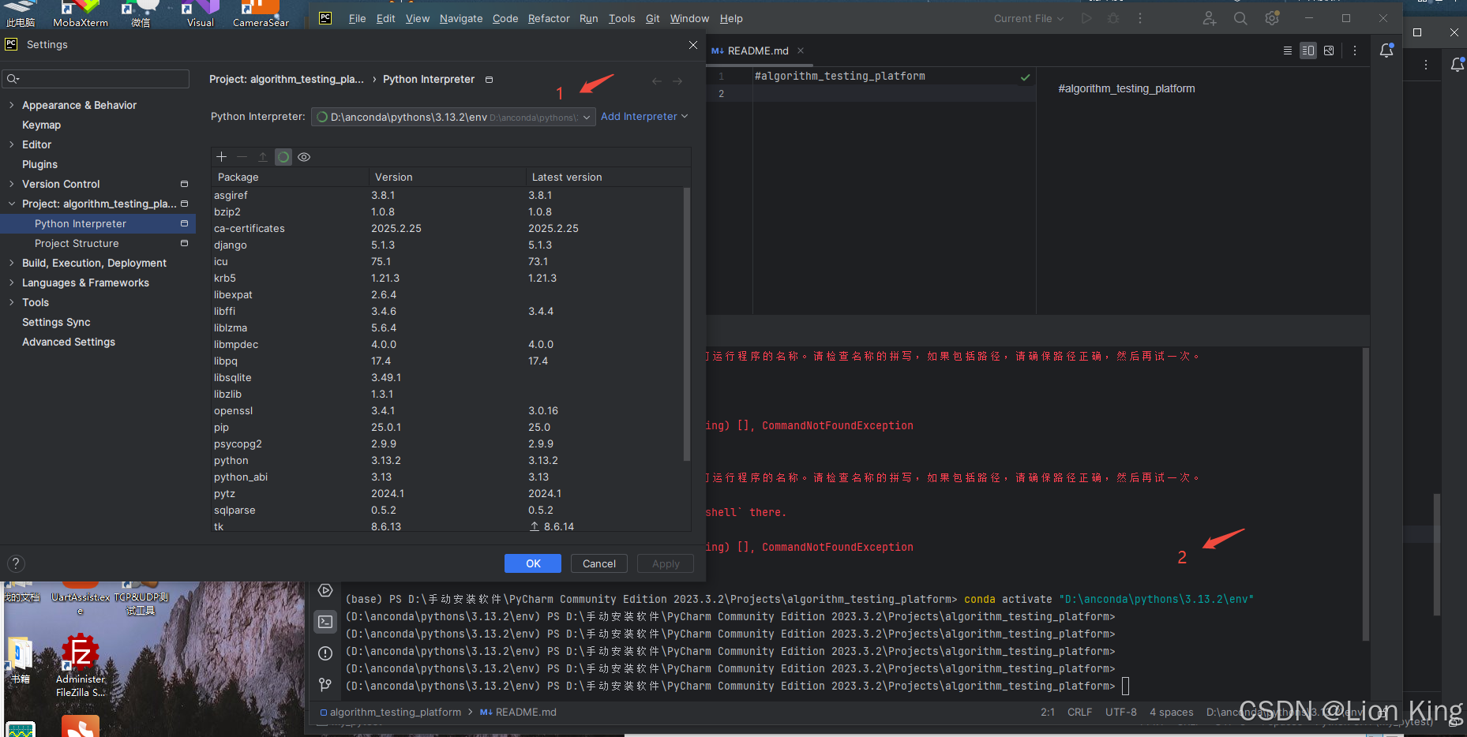Switch to editor and preview split view
The image size is (1467, 737).
(1308, 51)
